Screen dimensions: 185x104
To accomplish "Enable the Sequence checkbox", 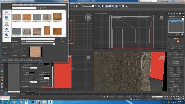I will [12, 56].
